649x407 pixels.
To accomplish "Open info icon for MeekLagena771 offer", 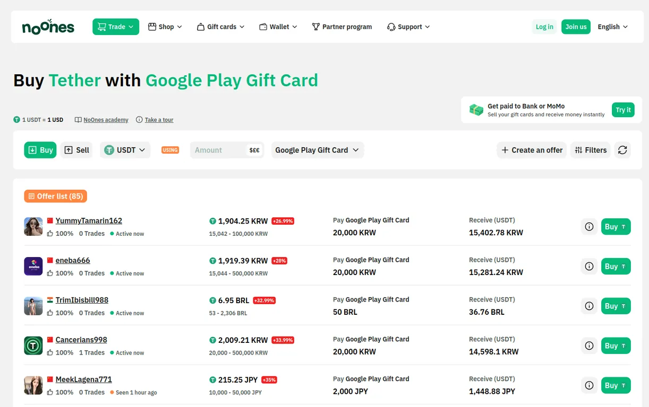I will click(589, 386).
